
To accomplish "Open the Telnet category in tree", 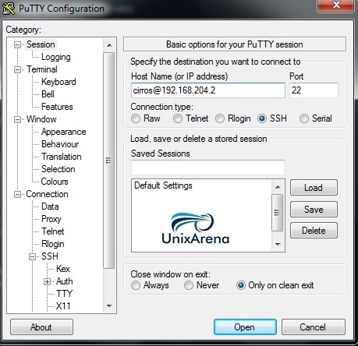I will 53,231.
